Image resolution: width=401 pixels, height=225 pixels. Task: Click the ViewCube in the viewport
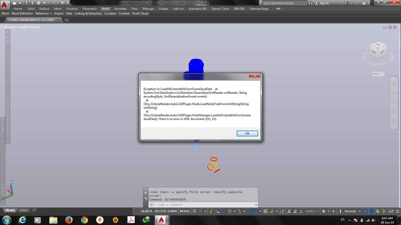[x=378, y=51]
